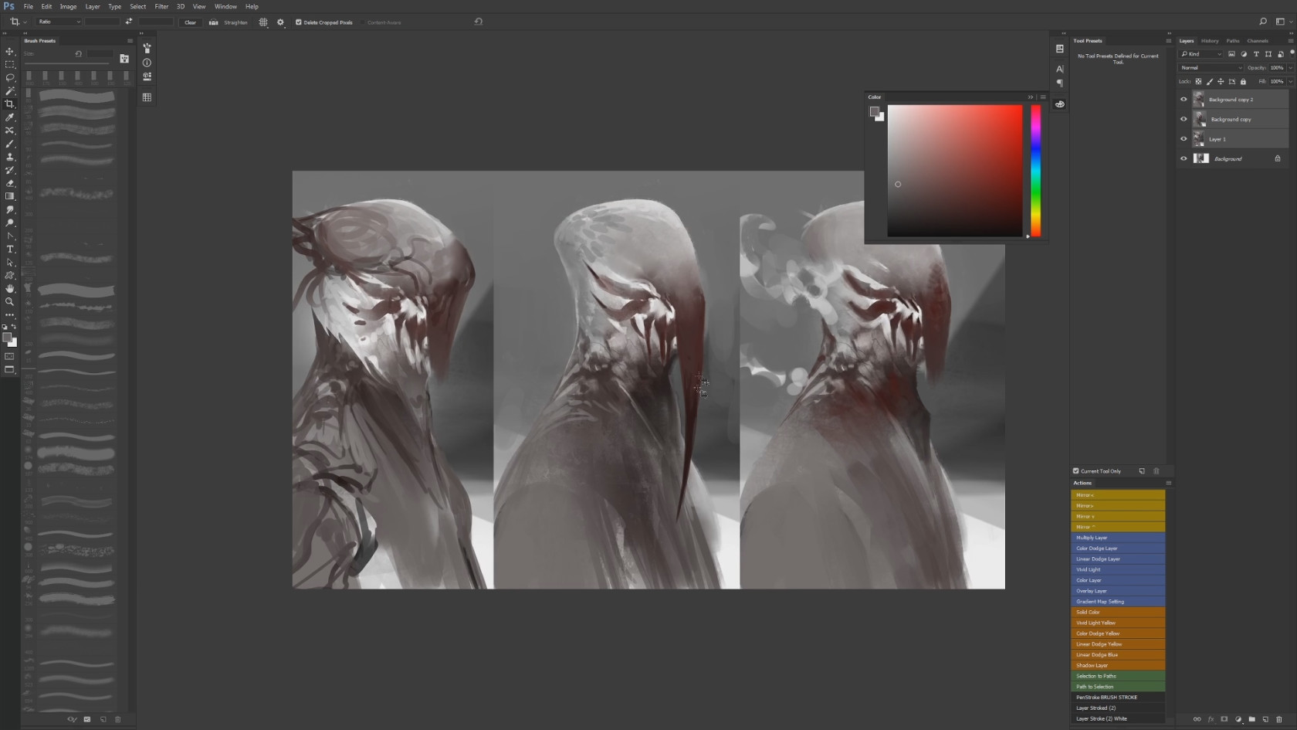Add a layer mask
Screen dimensions: 1297x730
tap(1224, 719)
